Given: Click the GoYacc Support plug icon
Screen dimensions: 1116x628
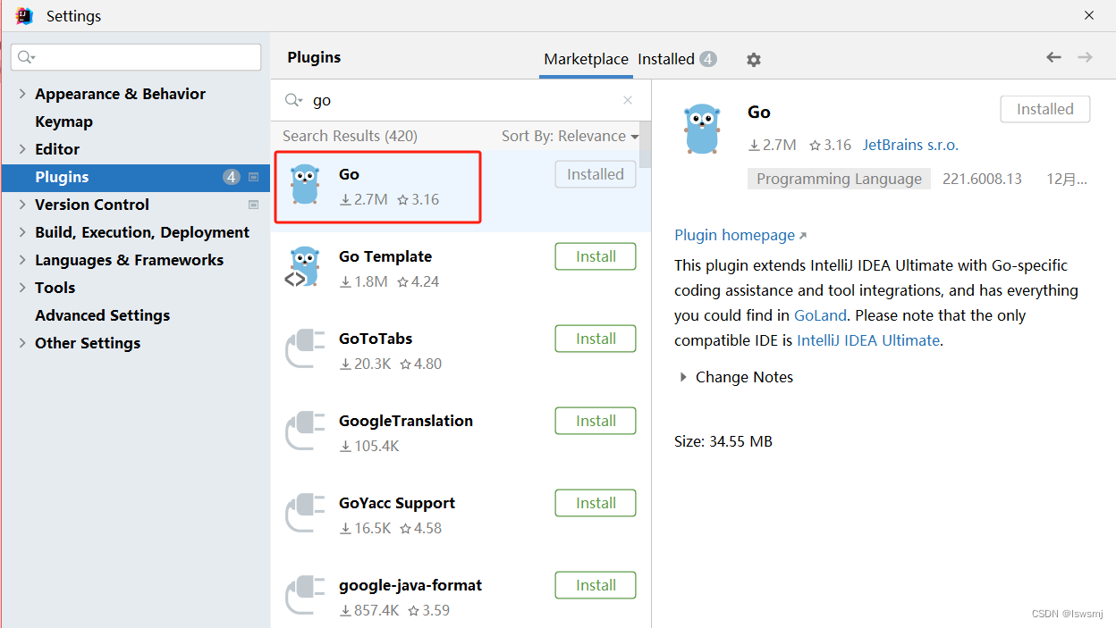Looking at the screenshot, I should click(305, 514).
